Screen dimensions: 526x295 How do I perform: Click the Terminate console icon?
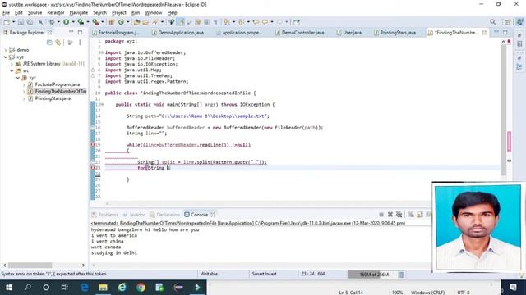[x=381, y=215]
